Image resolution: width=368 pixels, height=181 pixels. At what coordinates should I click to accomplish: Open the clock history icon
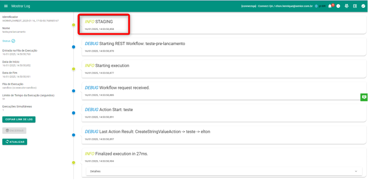pyautogui.click(x=338, y=6)
